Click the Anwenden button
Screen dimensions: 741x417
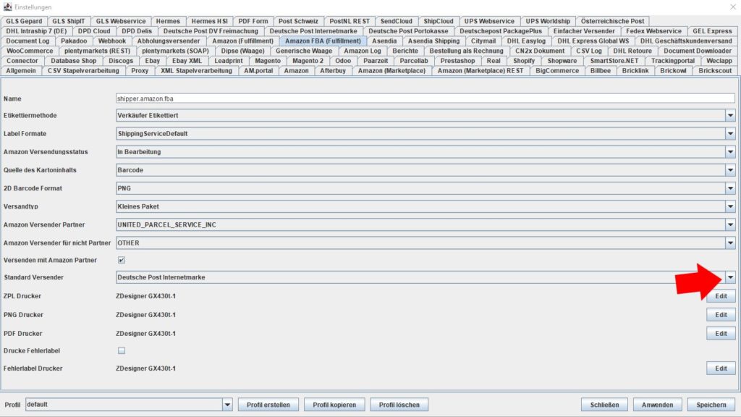click(657, 405)
